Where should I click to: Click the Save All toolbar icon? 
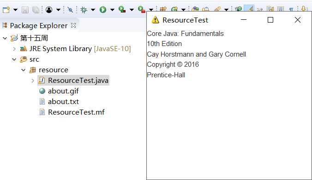36,10
